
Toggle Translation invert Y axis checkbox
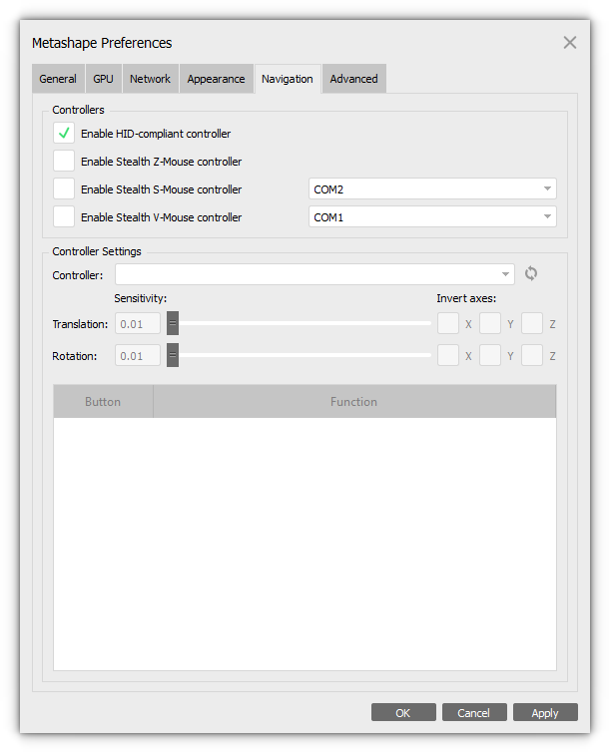coord(490,323)
